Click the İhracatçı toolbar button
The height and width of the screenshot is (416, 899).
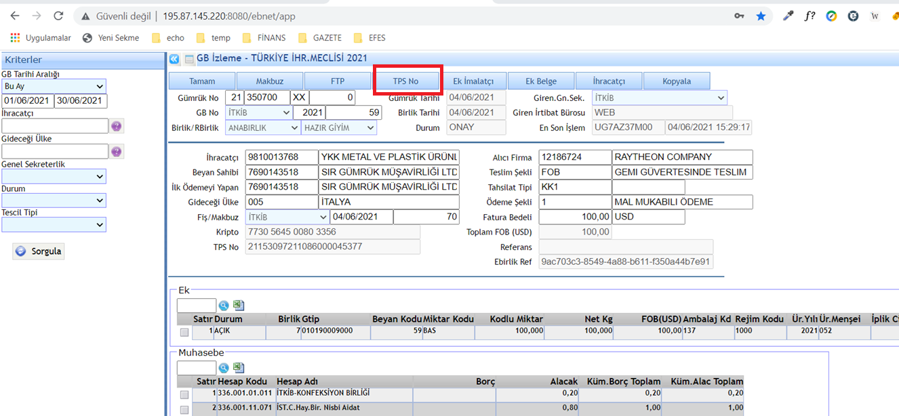pyautogui.click(x=609, y=81)
